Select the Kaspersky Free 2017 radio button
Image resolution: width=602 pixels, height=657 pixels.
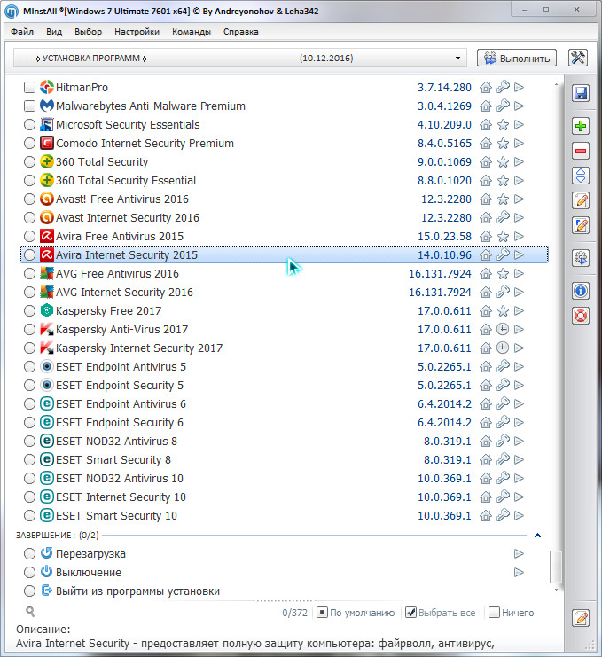tap(29, 310)
